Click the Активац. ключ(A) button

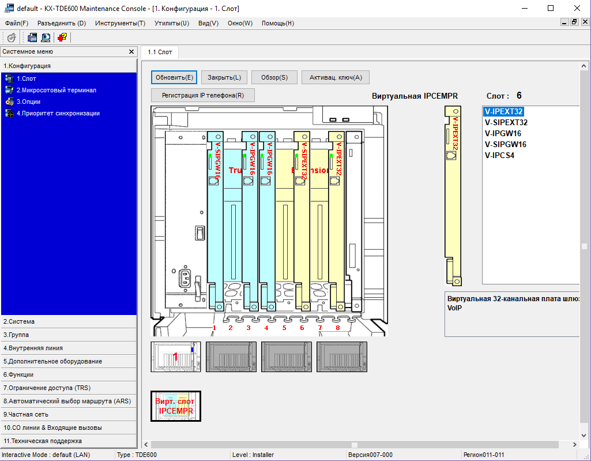click(336, 77)
